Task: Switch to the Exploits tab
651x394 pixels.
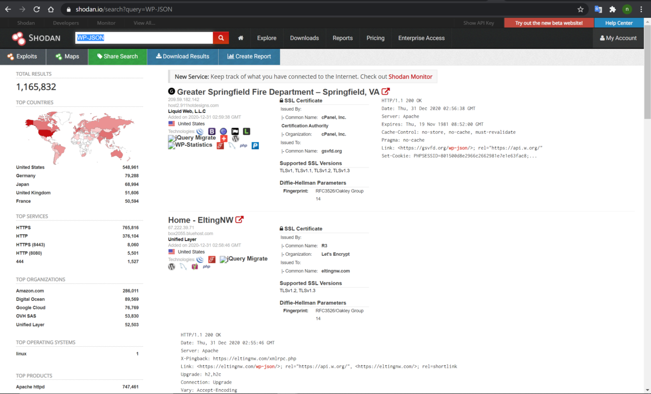Action: 23,56
